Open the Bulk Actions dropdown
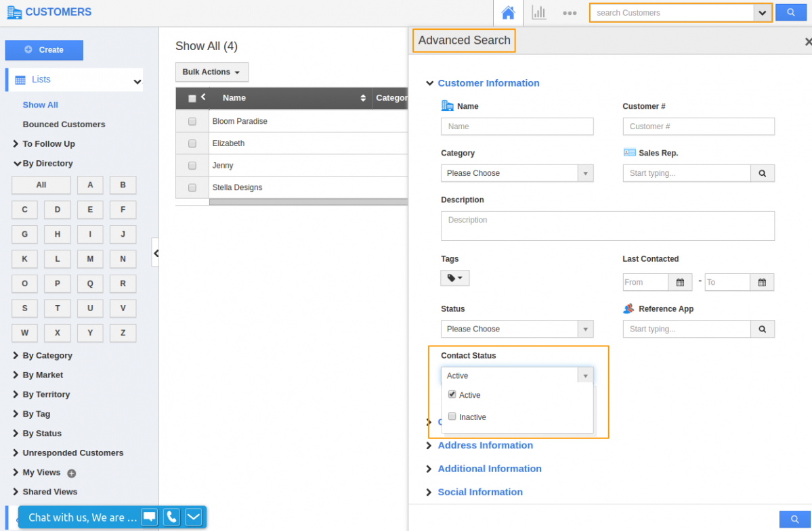The width and height of the screenshot is (812, 531). pyautogui.click(x=211, y=72)
